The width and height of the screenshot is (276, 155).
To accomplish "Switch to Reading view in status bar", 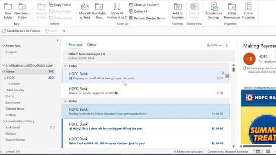I will (x=268, y=152).
